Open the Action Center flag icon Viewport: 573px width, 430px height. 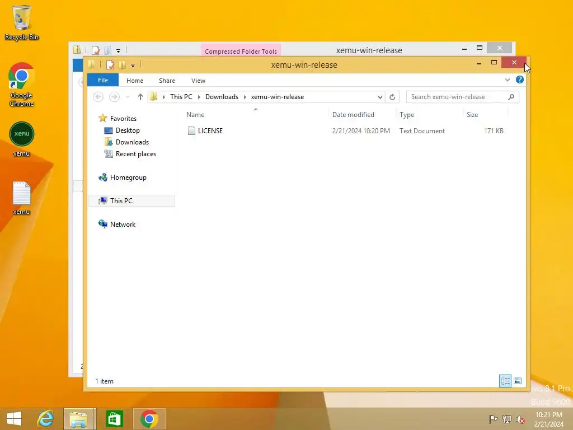[493, 419]
